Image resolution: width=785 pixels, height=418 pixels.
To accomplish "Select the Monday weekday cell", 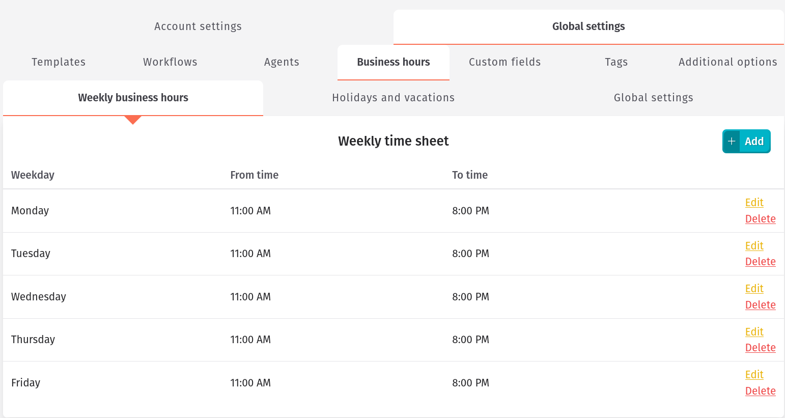I will [30, 211].
